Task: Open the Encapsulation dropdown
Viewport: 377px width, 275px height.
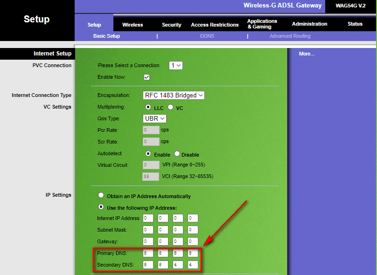Action: click(174, 96)
